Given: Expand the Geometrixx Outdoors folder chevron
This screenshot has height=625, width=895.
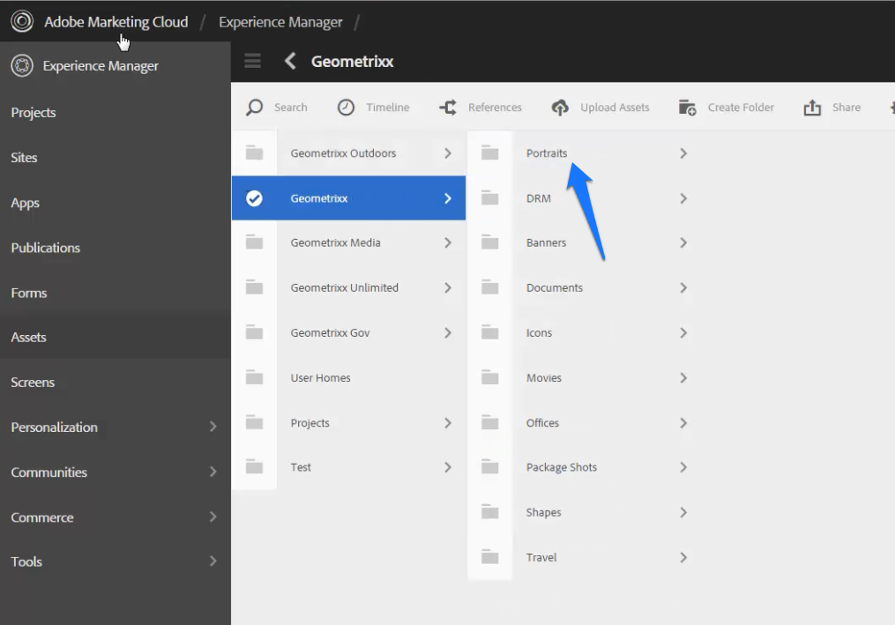Looking at the screenshot, I should [x=448, y=153].
